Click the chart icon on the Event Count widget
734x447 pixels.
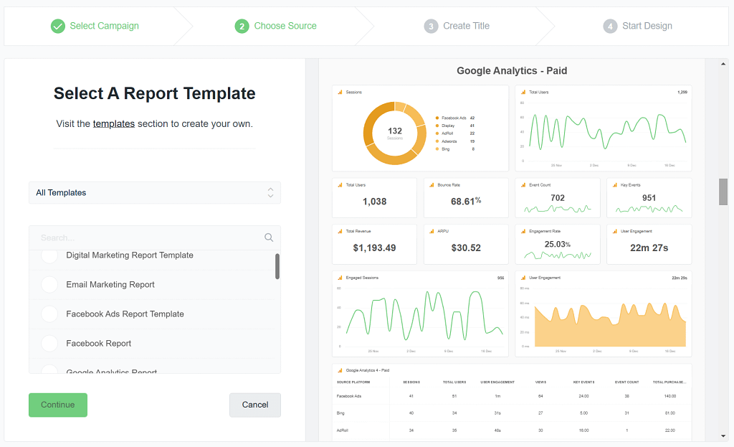[x=523, y=185]
